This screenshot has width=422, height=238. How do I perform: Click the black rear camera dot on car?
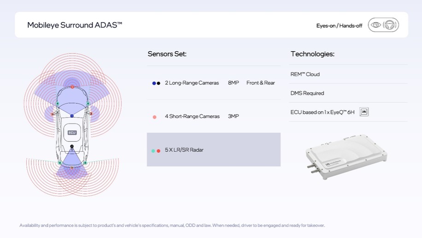72,147
